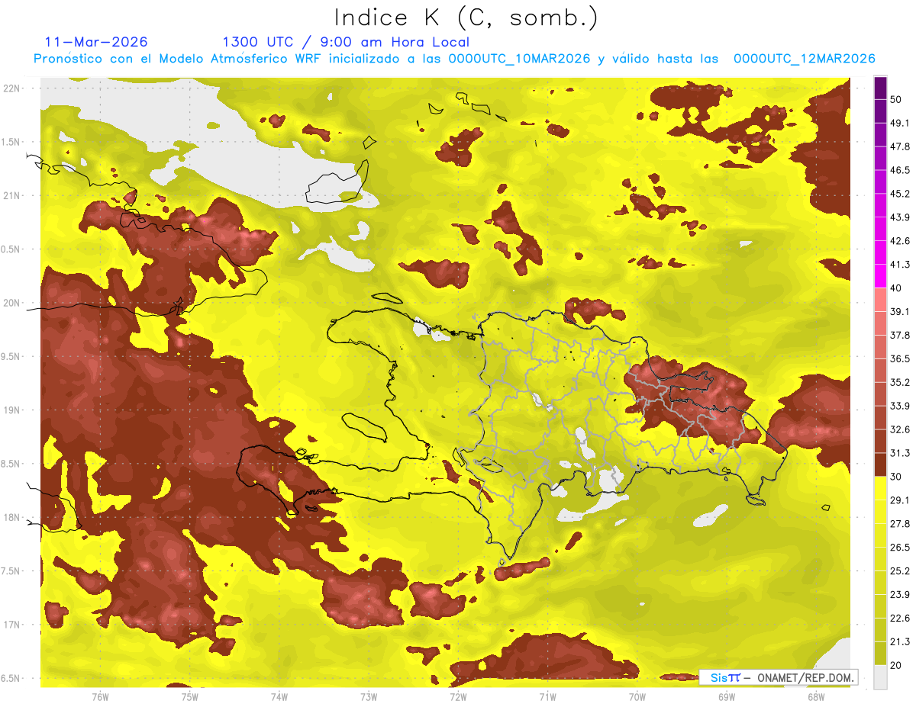The image size is (916, 707).
Task: Click the legend value "32.6"
Action: tap(900, 429)
